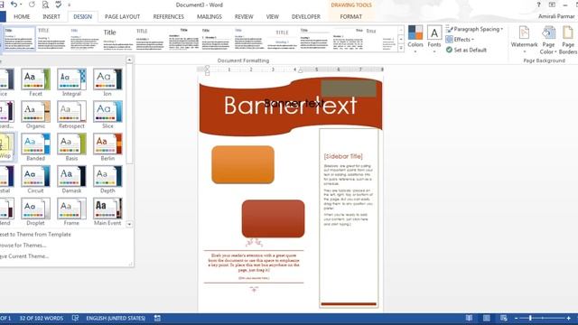Screen dimensions: 578x325
Task: Click the Undo icon in title bar
Action: tap(14, 5)
